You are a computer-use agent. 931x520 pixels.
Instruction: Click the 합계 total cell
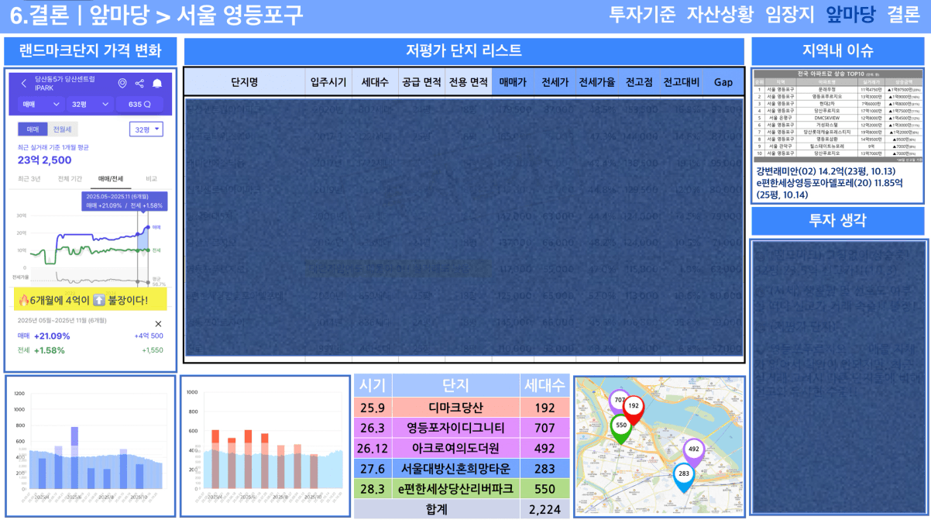[437, 509]
